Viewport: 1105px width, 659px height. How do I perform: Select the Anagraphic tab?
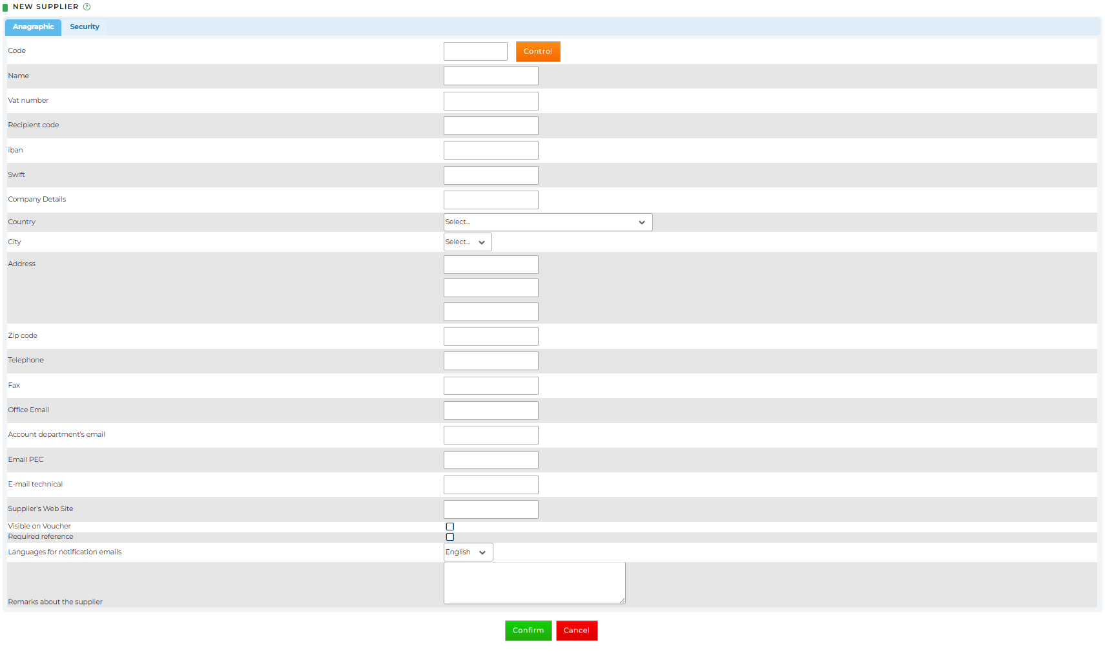pyautogui.click(x=34, y=27)
